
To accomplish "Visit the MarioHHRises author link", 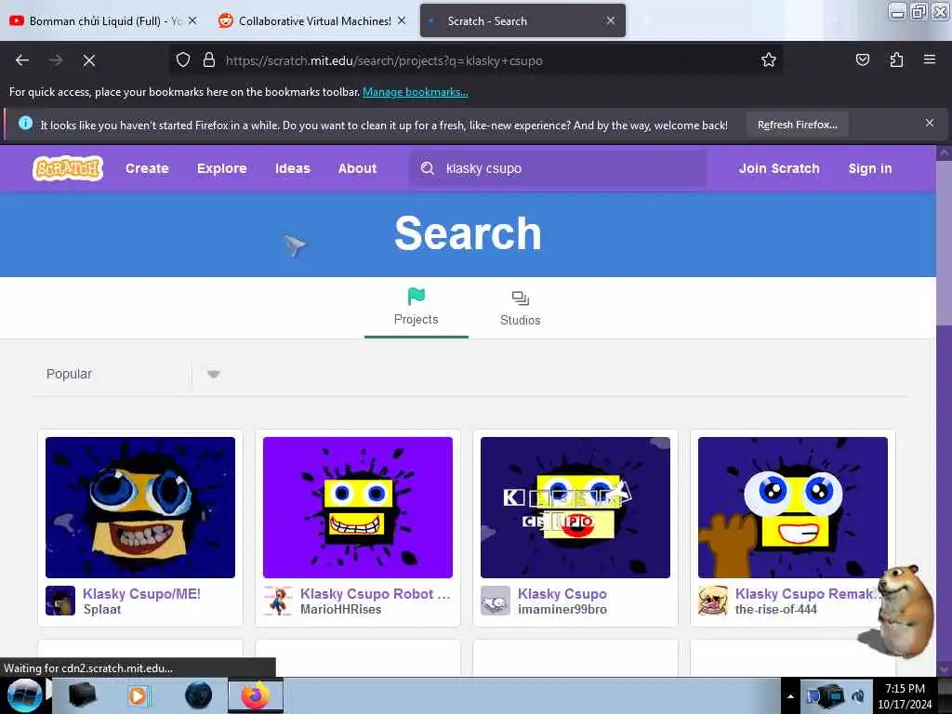I will 340,610.
